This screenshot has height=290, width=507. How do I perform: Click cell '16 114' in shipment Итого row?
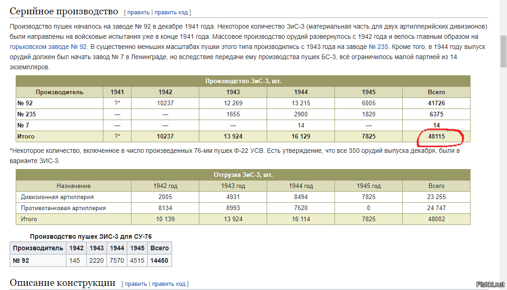point(301,219)
